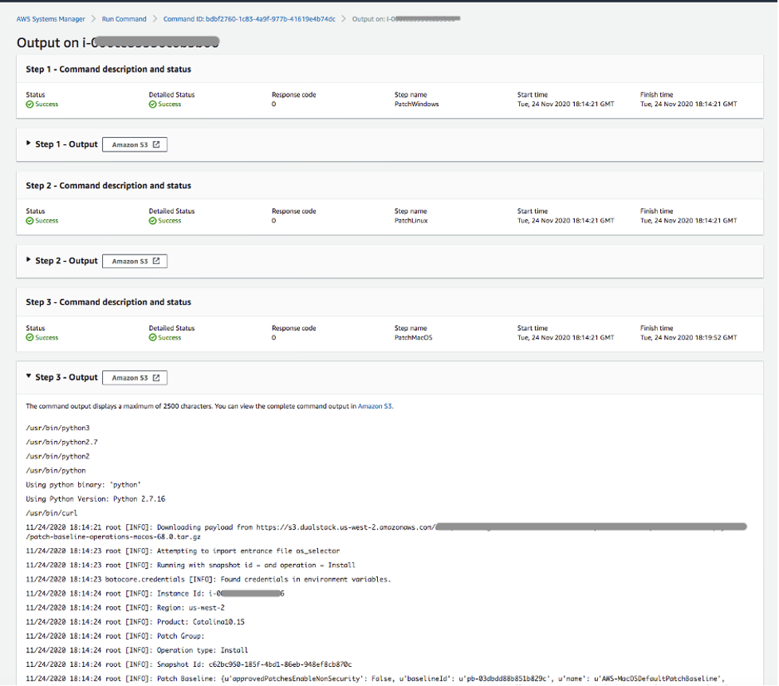Click external link icon on Step 1 Amazon S3 button
This screenshot has width=779, height=686.
tap(156, 144)
